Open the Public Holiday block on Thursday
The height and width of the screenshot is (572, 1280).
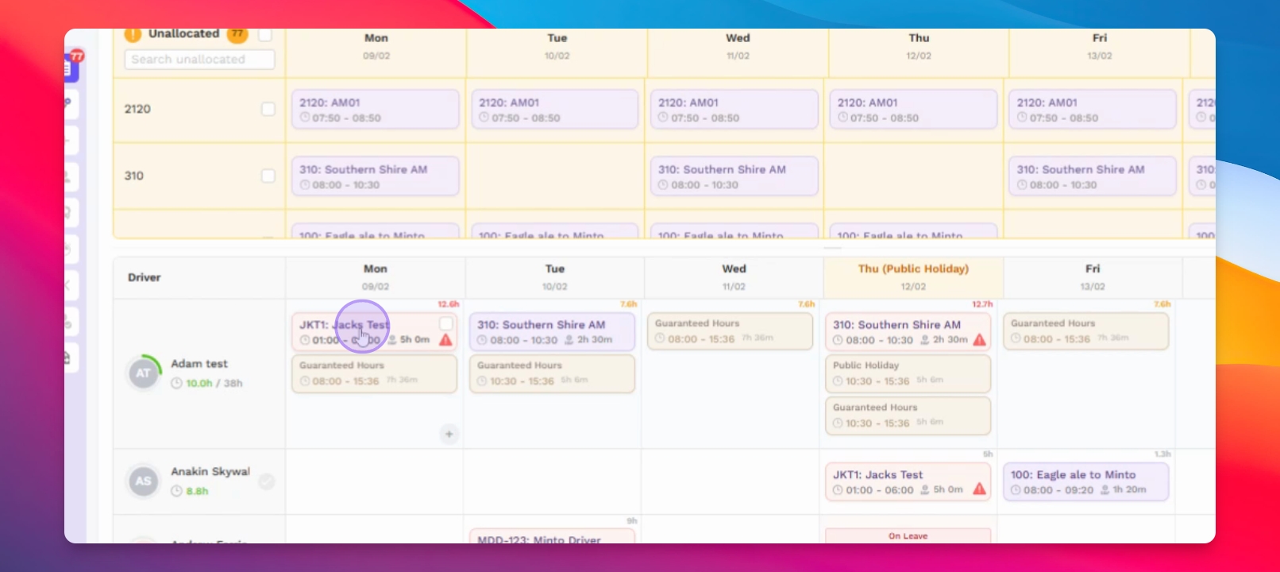pos(908,373)
